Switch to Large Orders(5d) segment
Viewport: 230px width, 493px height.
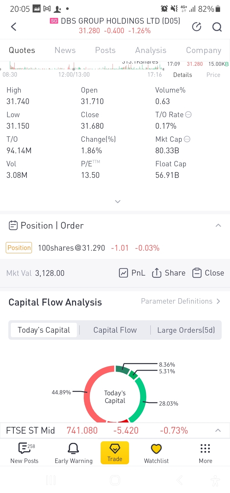[186, 330]
